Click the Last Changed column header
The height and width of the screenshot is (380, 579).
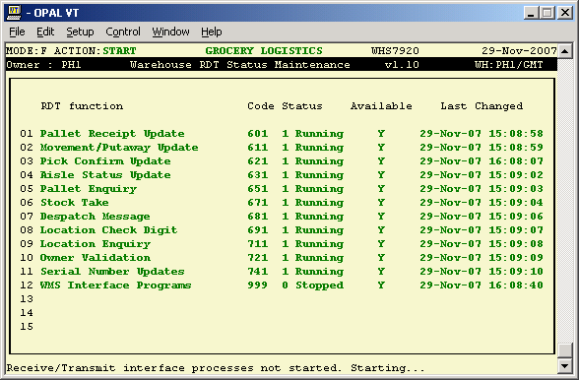tap(482, 106)
